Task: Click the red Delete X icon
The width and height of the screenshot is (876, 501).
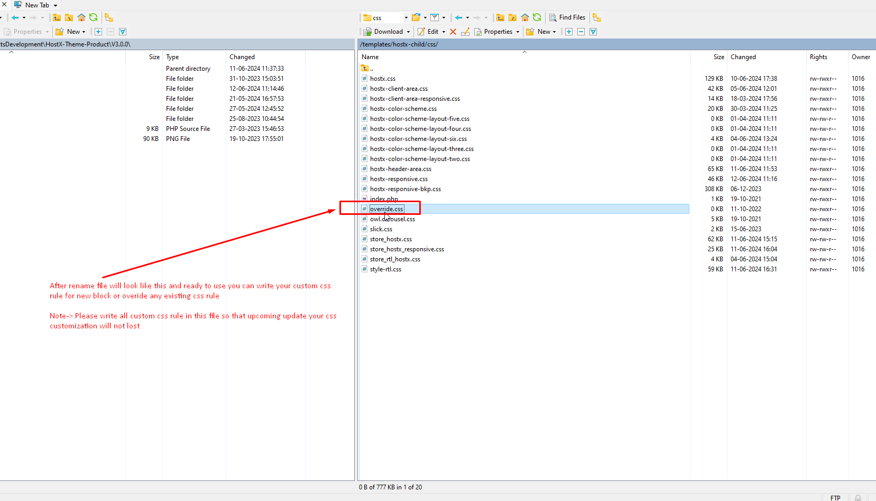Action: [x=453, y=32]
